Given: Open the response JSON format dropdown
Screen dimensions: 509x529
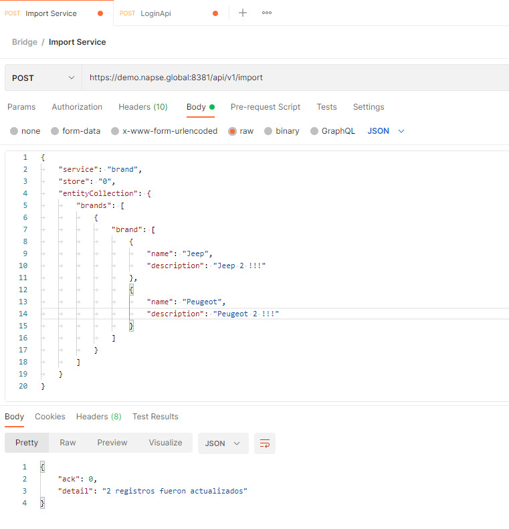Looking at the screenshot, I should 223,443.
